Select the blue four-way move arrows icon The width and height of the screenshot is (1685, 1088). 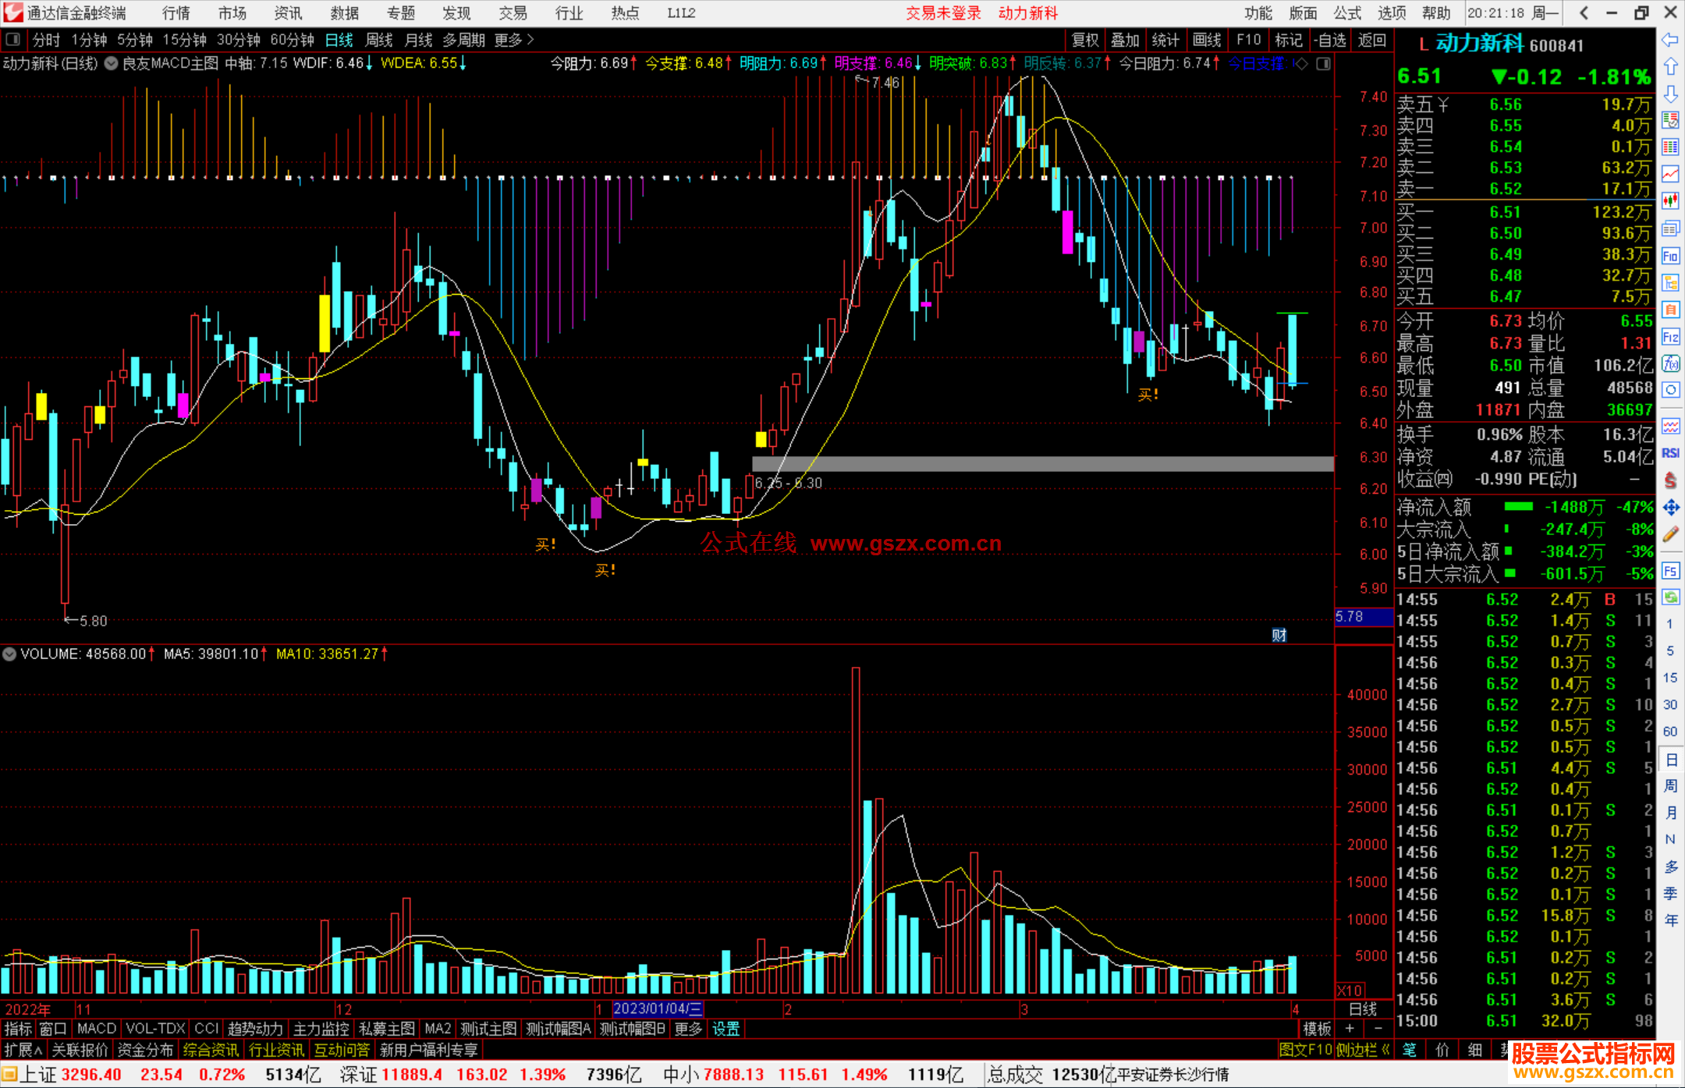click(x=1670, y=508)
